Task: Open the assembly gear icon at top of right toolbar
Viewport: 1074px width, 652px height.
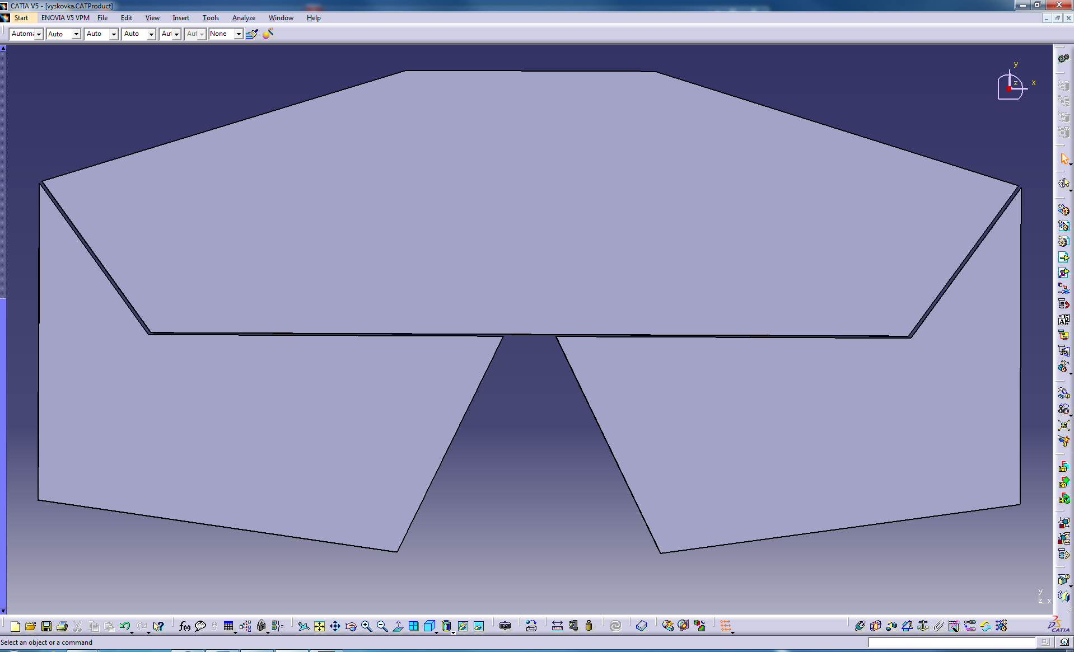Action: point(1064,58)
